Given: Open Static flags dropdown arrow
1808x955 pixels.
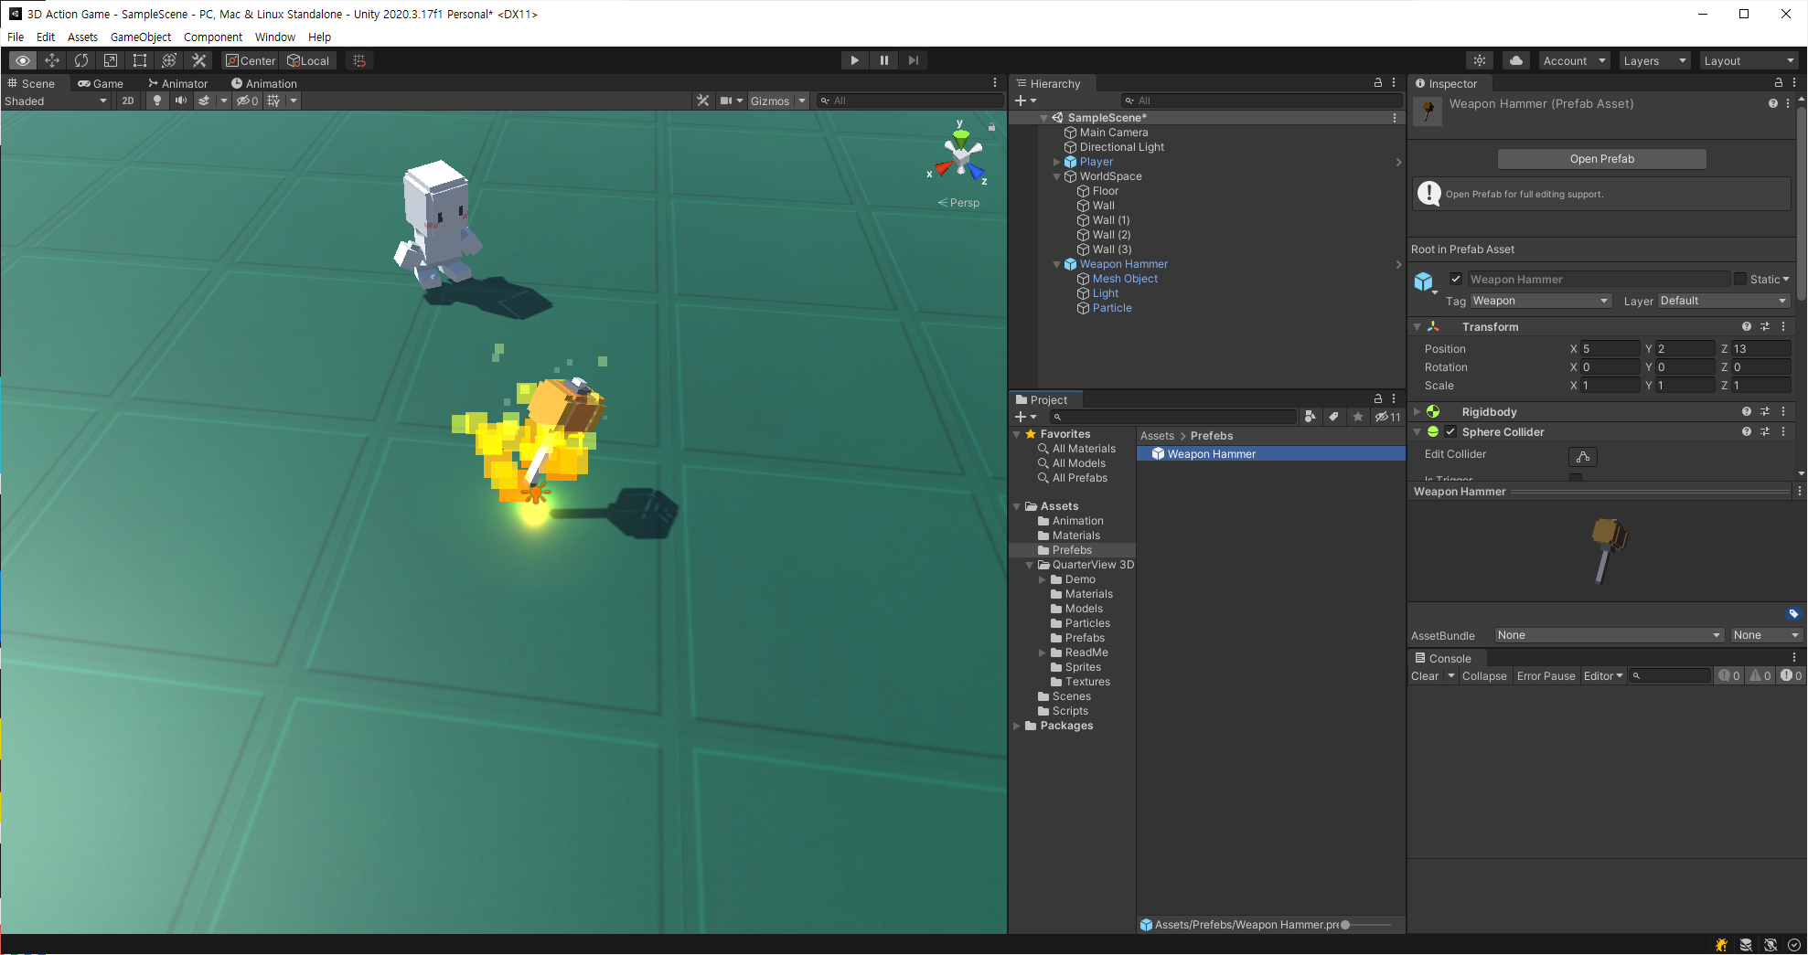Looking at the screenshot, I should (1785, 280).
